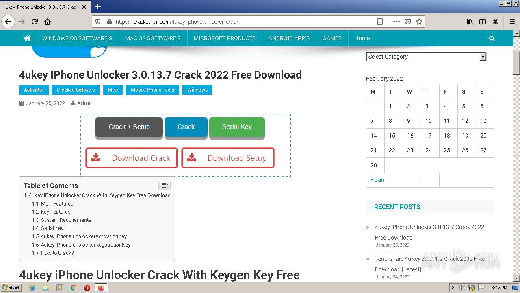Click the page vertical scrollbar thumb
Viewport: 520px width, 293px height.
pyautogui.click(x=516, y=63)
